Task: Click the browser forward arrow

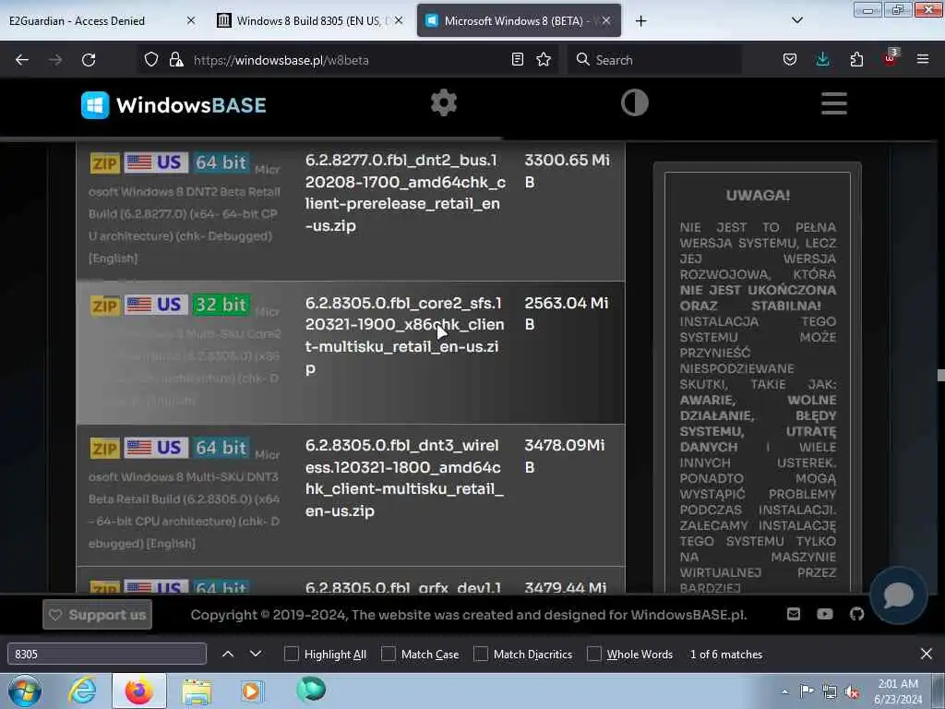Action: [x=55, y=60]
